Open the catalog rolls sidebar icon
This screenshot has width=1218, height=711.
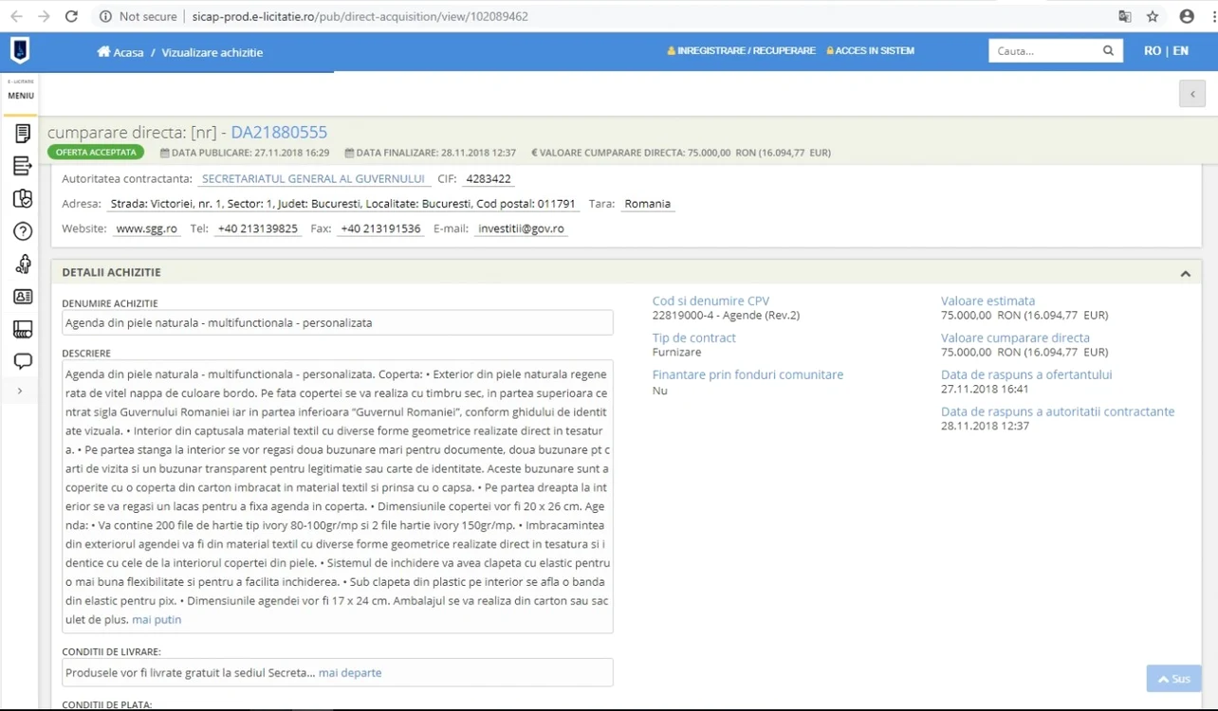click(x=23, y=329)
